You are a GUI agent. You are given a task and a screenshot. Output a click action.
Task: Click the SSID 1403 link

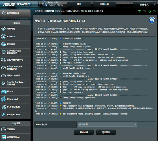click(90, 11)
